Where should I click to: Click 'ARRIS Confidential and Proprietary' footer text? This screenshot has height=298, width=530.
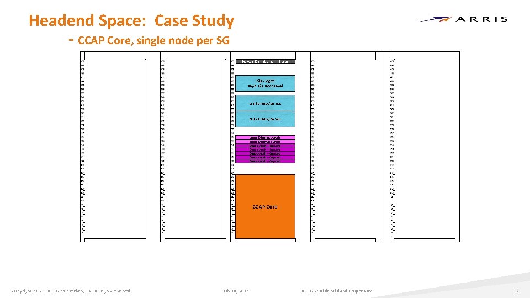tap(336, 291)
